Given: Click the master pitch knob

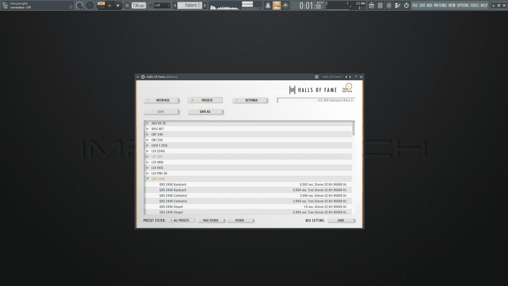Looking at the screenshot, I should point(90,5).
